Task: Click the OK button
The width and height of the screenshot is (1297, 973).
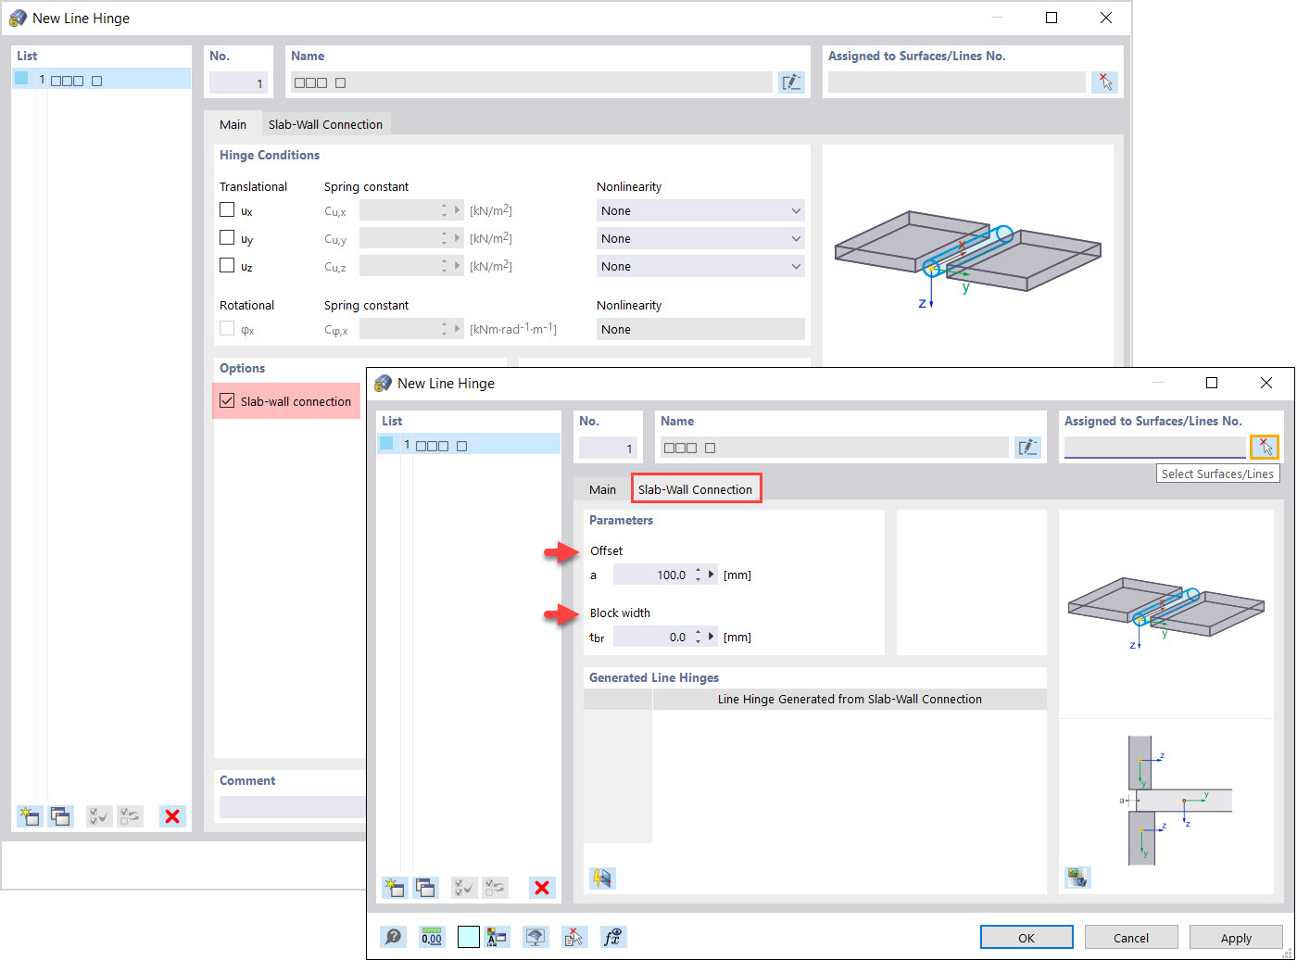Action: coord(1026,938)
